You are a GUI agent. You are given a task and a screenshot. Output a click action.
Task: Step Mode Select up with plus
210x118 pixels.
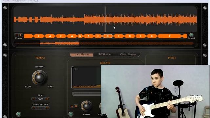pyautogui.click(x=47, y=108)
